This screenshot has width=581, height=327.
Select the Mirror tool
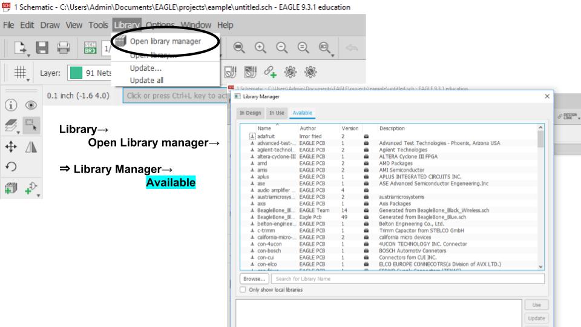click(x=31, y=147)
